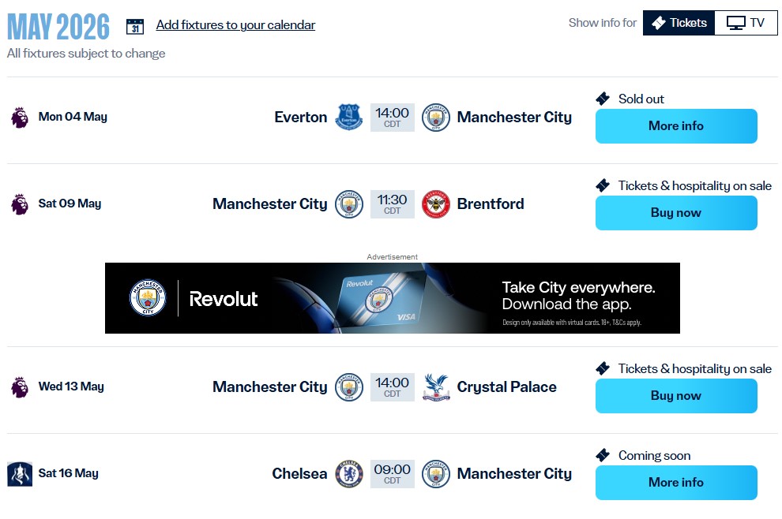Click Premier League logo for Wed 13 May

click(20, 387)
